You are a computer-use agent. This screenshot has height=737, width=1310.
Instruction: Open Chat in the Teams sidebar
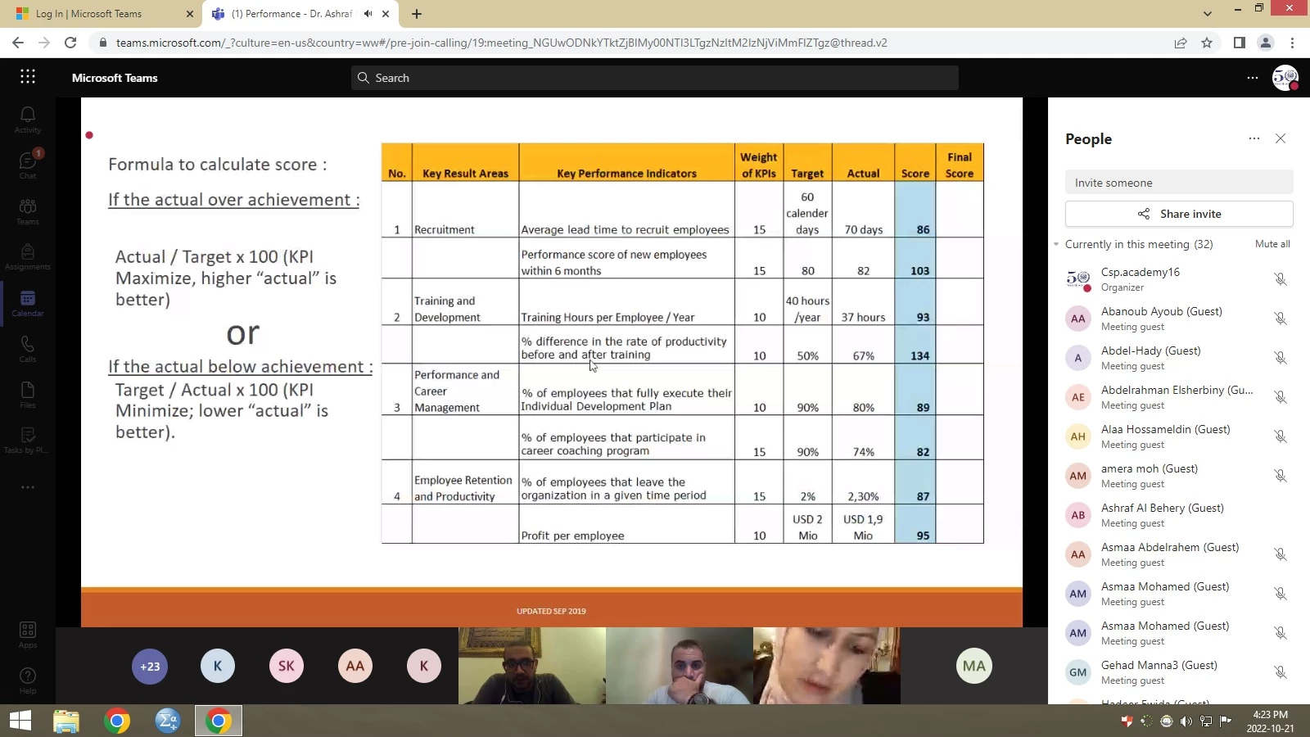pos(28,165)
